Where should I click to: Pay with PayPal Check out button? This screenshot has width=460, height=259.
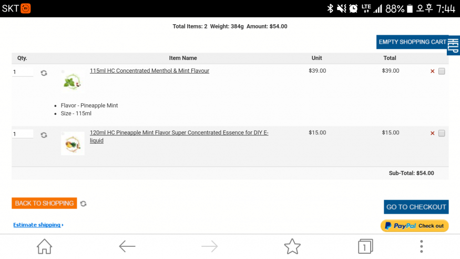tap(415, 226)
